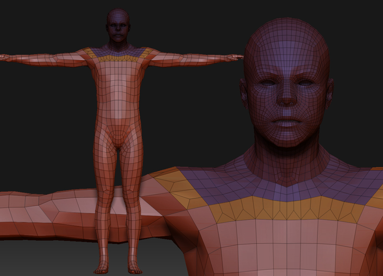The height and width of the screenshot is (276, 383).
Task: Select the yellow polygroup band on close-up chest
Action: point(287,210)
